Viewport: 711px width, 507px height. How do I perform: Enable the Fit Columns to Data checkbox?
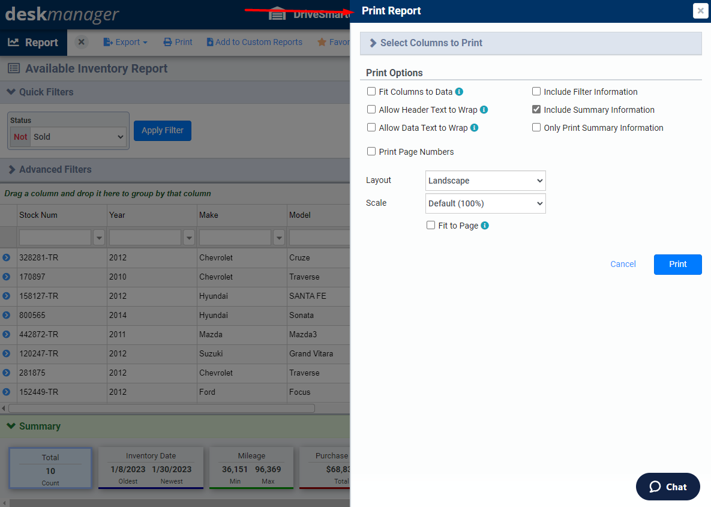point(371,91)
